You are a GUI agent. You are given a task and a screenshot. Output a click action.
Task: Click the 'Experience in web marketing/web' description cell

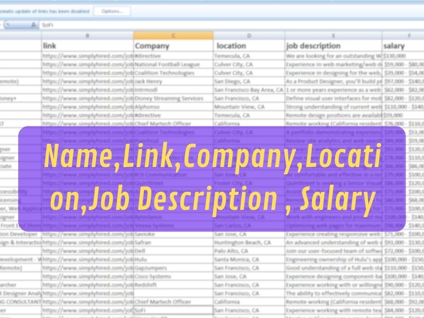(x=333, y=64)
